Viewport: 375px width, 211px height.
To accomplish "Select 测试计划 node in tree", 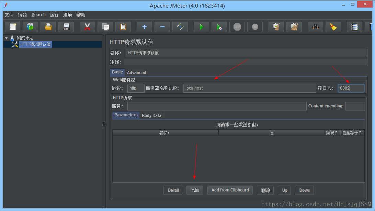I will point(25,38).
